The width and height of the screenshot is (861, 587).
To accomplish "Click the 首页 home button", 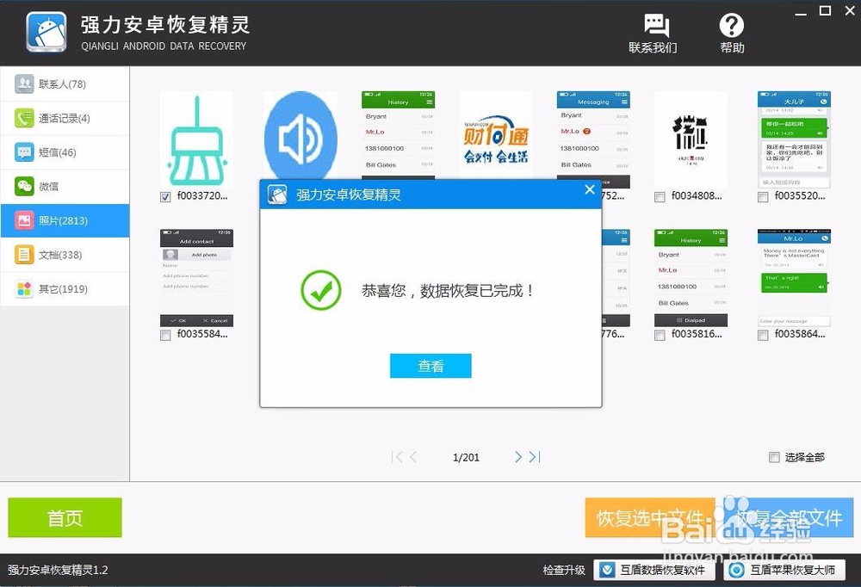I will [65, 517].
